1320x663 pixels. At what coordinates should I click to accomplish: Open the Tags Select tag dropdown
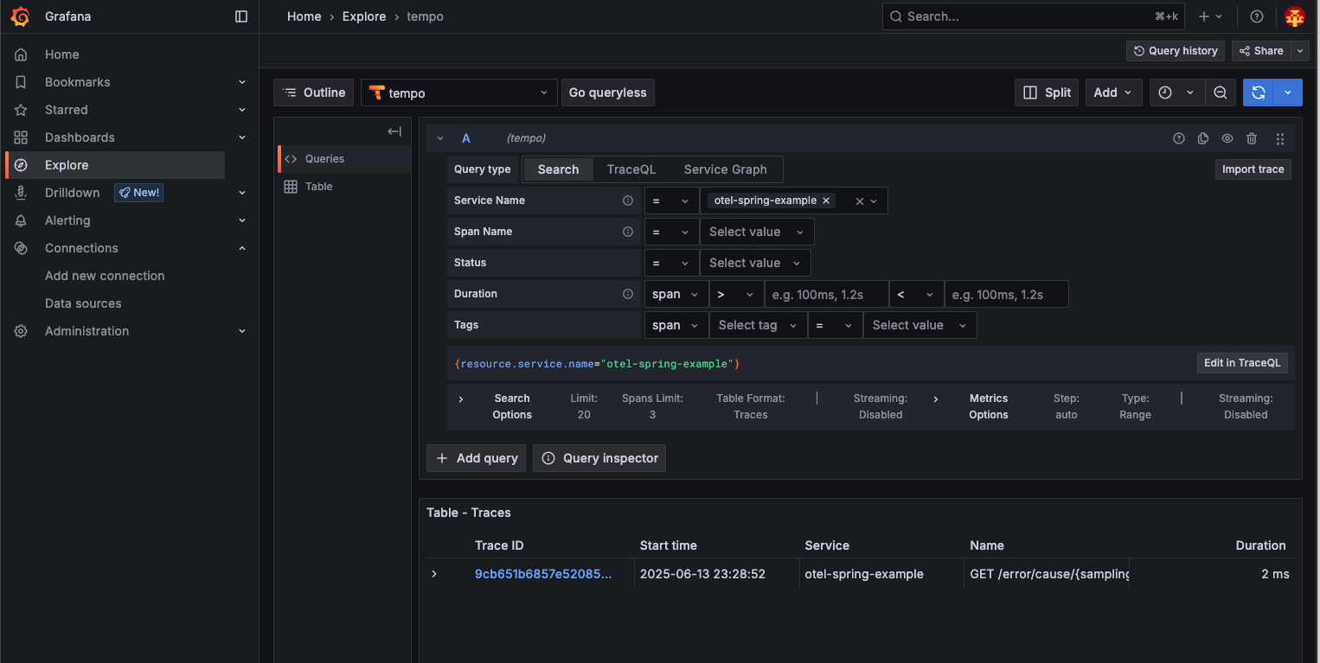[758, 325]
